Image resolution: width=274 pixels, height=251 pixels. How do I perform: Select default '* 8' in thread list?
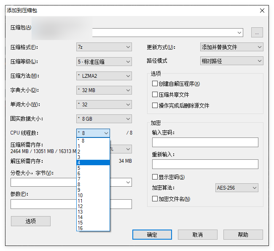coord(93,141)
